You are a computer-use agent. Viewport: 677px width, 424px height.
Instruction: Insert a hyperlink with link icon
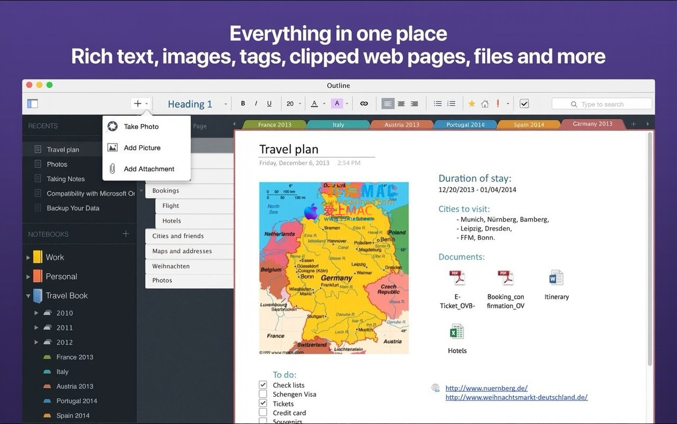(364, 104)
